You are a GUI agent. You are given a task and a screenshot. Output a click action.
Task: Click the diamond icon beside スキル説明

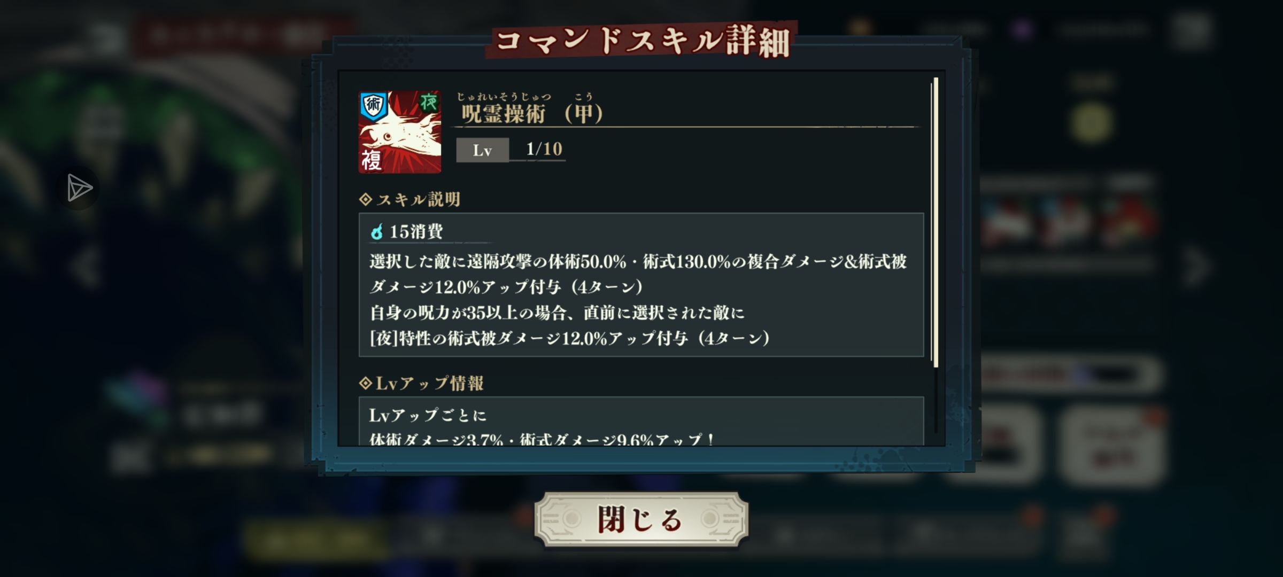coord(366,199)
